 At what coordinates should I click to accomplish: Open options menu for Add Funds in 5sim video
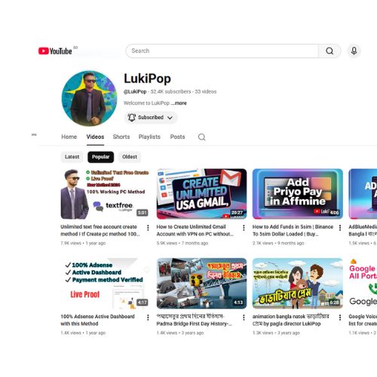click(x=340, y=228)
